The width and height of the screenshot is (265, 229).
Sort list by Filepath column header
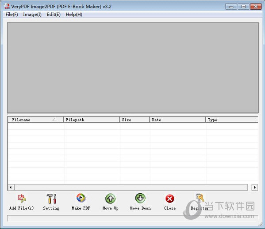[92, 120]
